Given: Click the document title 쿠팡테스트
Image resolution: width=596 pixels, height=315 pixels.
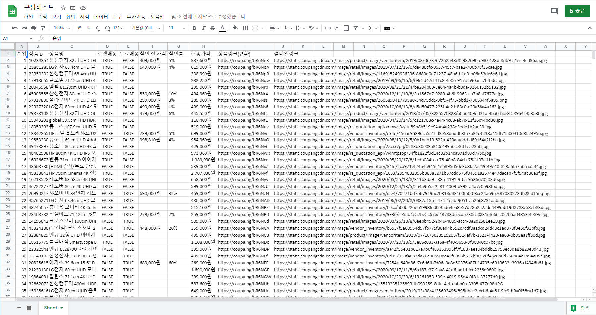Looking at the screenshot, I should tap(39, 7).
